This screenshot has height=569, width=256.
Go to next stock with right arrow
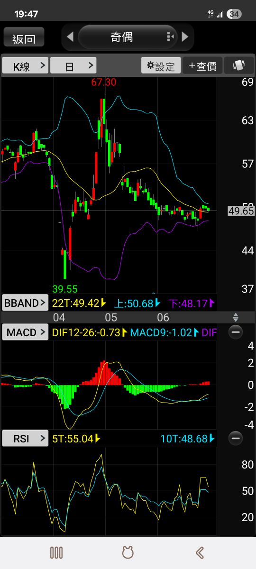(x=185, y=37)
